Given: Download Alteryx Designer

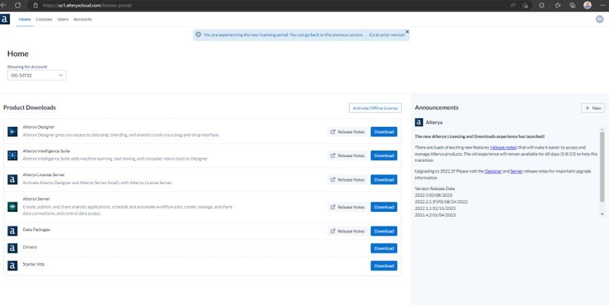Looking at the screenshot, I should click(x=384, y=132).
